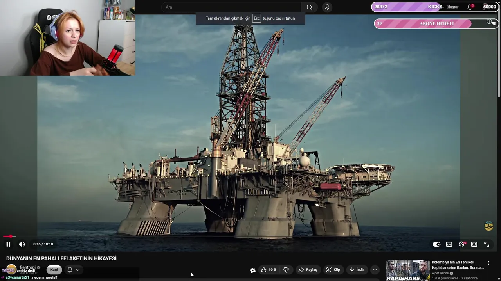
Task: Open options menu for Kolombiya video
Action: 488,263
